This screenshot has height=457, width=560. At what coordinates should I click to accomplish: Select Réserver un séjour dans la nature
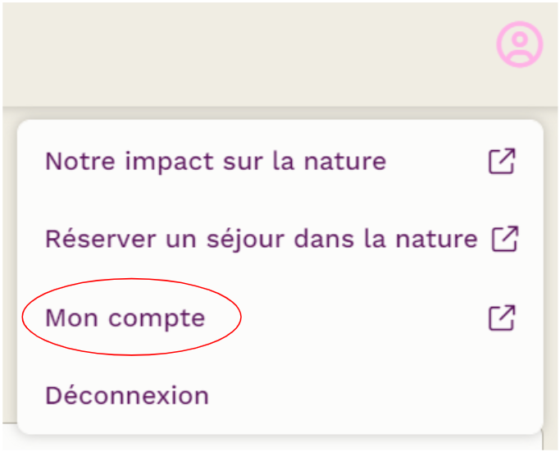pyautogui.click(x=261, y=239)
